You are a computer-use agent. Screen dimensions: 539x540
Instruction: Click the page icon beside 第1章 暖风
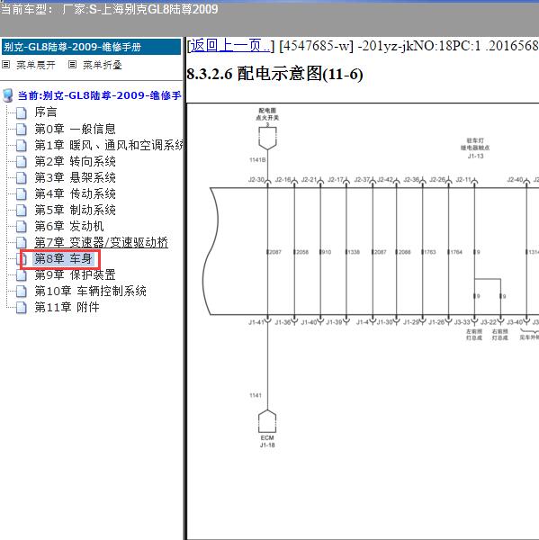[22, 145]
